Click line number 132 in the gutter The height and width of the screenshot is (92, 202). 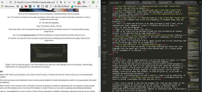pos(105,58)
